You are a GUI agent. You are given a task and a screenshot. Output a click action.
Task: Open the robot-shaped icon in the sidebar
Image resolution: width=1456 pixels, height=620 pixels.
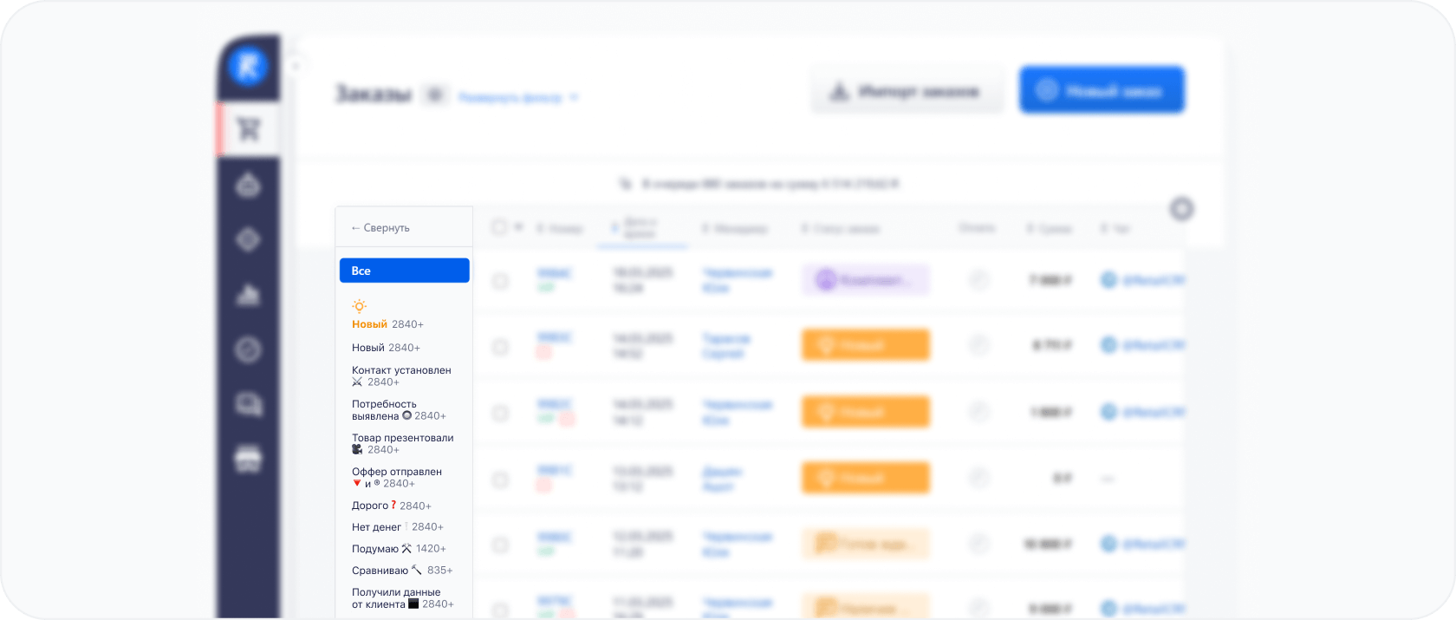point(249,185)
